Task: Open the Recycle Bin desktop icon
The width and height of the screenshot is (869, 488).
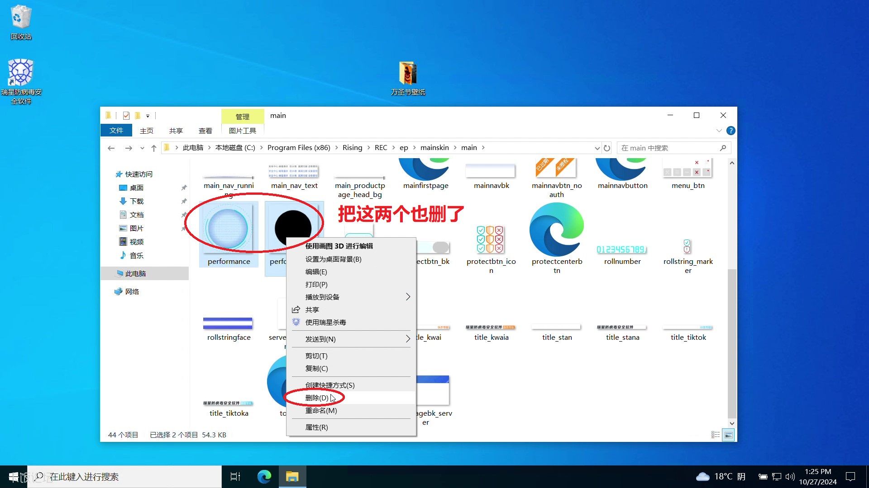Action: click(21, 23)
